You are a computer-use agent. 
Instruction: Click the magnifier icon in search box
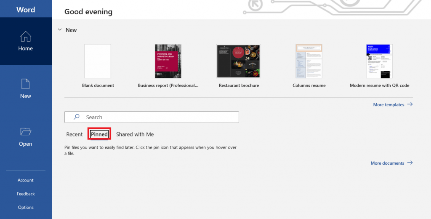(77, 117)
